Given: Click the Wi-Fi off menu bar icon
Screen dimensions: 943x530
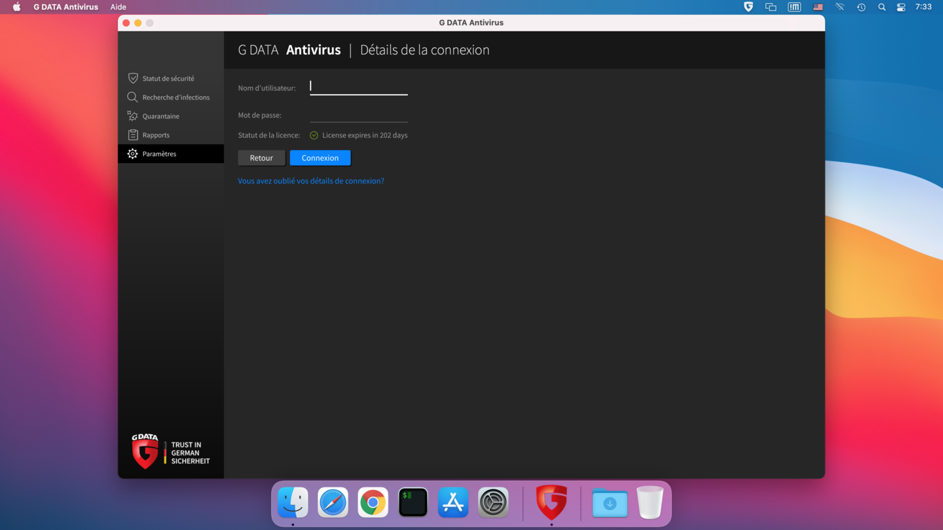Looking at the screenshot, I should pos(840,7).
